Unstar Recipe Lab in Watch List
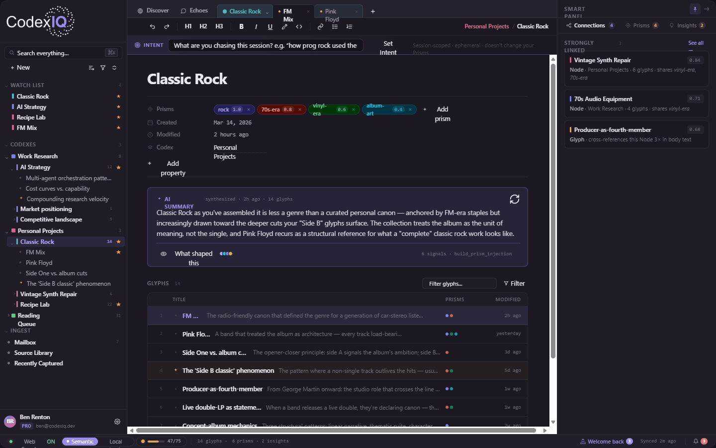716x448 pixels. 118,117
